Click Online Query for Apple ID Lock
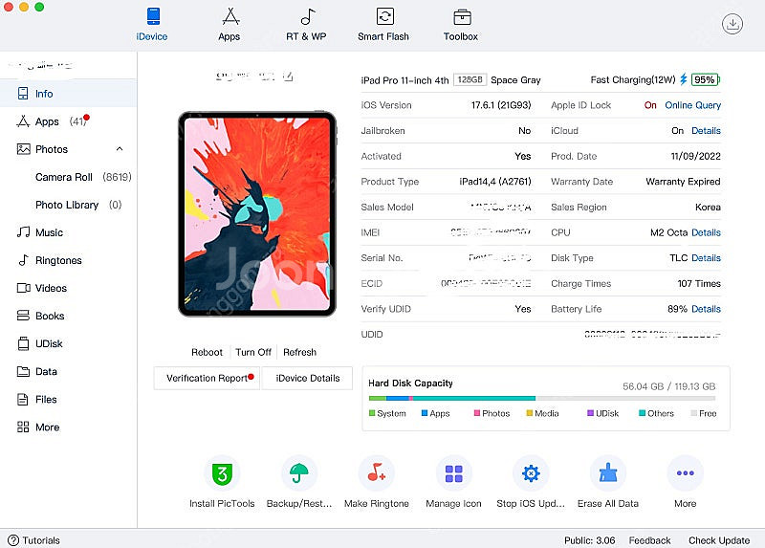765x548 pixels. click(x=692, y=105)
